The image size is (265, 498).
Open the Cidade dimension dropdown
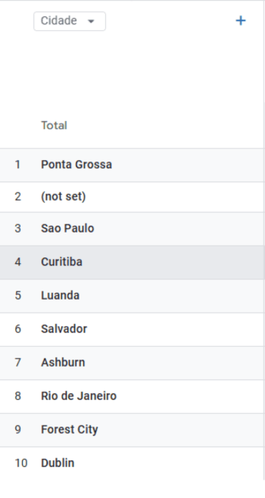[70, 21]
